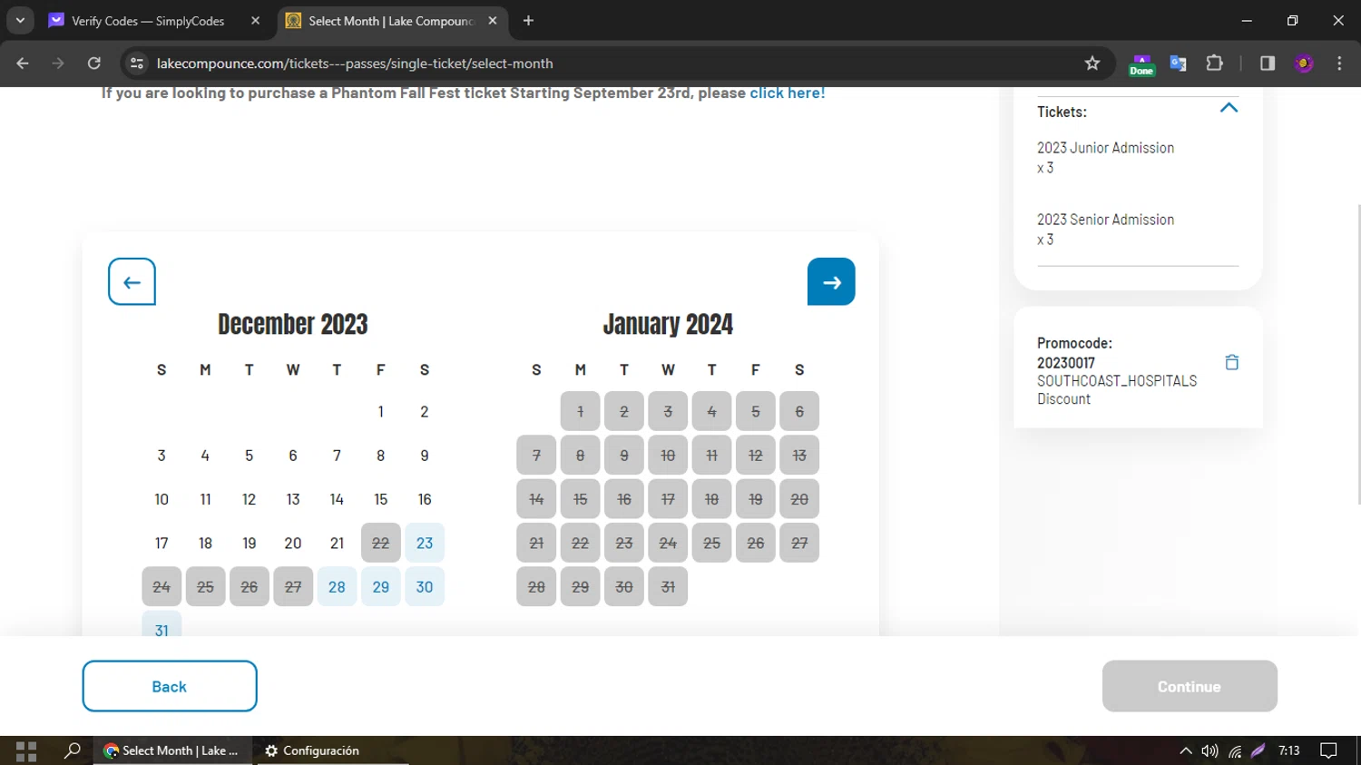Viewport: 1361px width, 765px height.
Task: Bookmark this page with the star icon
Action: tap(1092, 64)
